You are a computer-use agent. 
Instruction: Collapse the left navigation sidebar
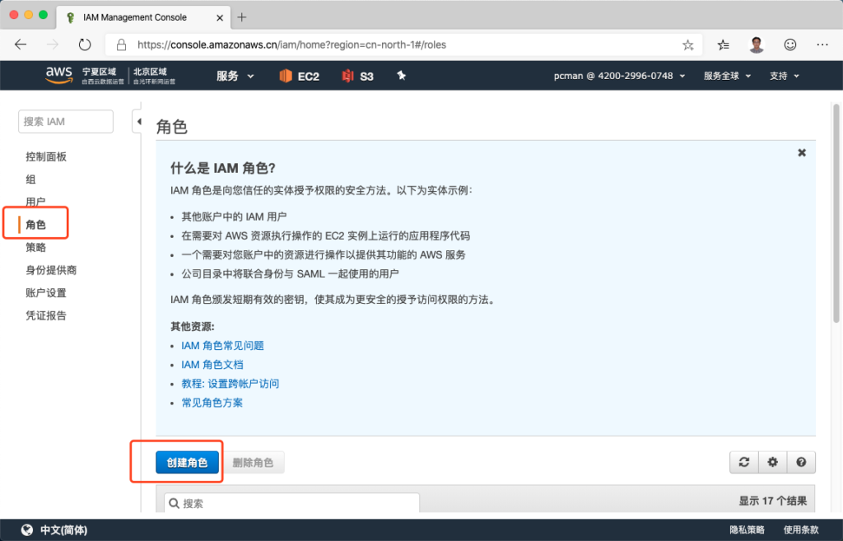coord(137,122)
